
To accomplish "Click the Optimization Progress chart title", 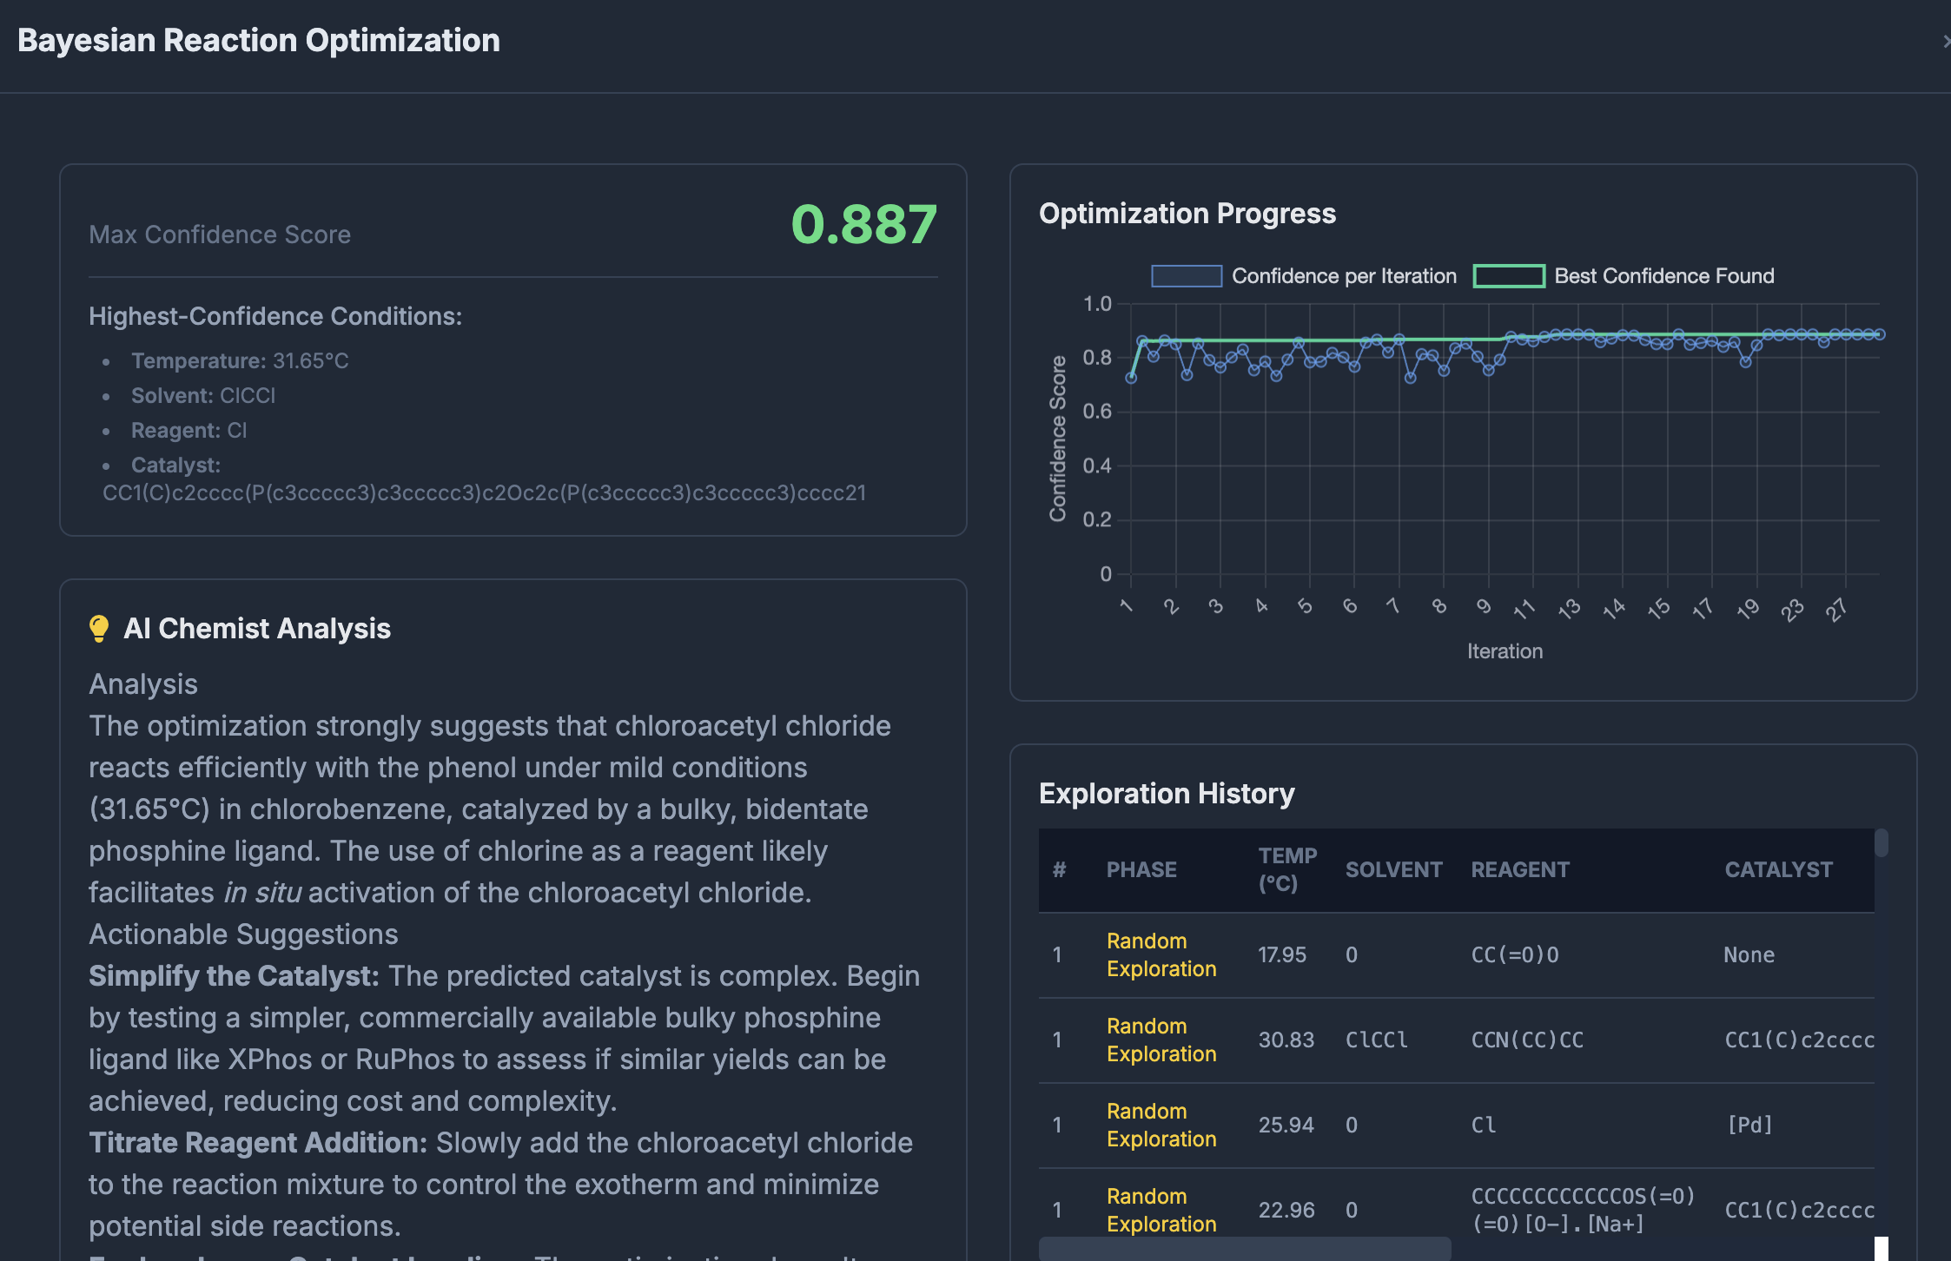I will coord(1187,213).
